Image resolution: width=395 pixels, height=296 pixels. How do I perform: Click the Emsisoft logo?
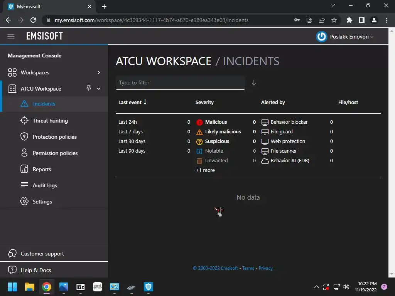(45, 36)
